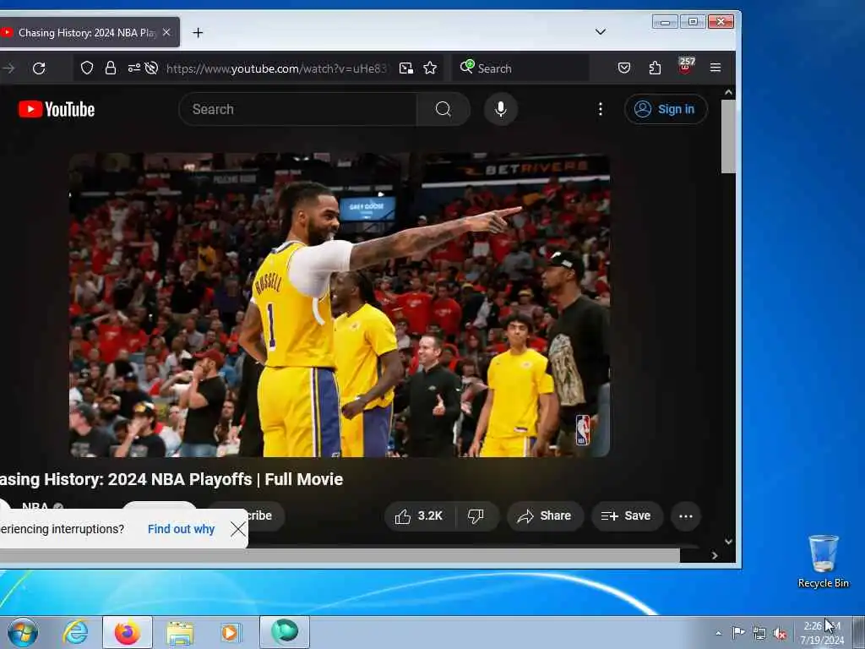The height and width of the screenshot is (649, 865).
Task: Share the video via Share button
Action: tap(545, 516)
